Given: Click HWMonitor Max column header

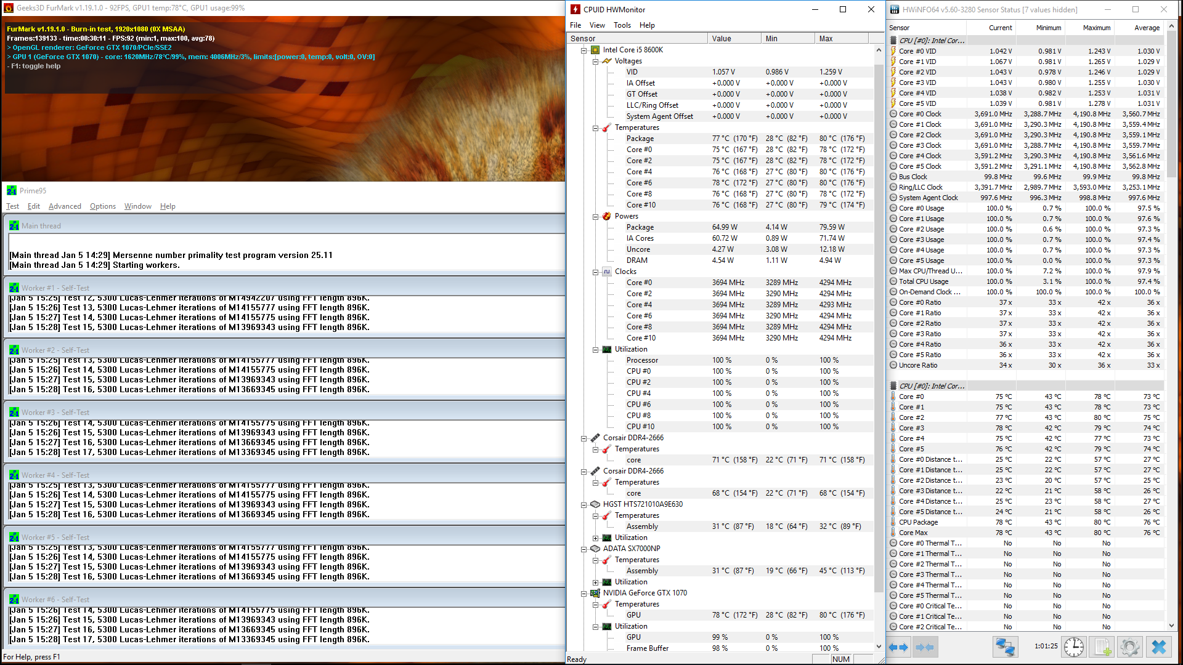Looking at the screenshot, I should tap(841, 38).
